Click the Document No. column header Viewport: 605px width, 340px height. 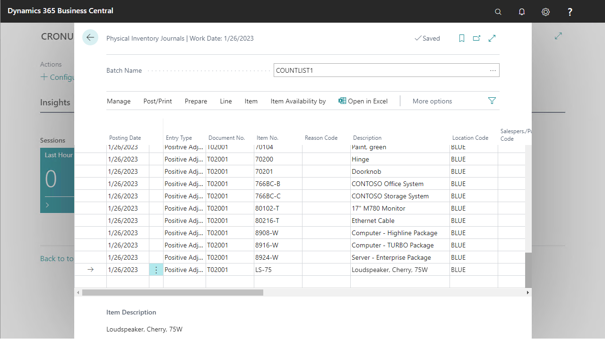[x=227, y=138]
